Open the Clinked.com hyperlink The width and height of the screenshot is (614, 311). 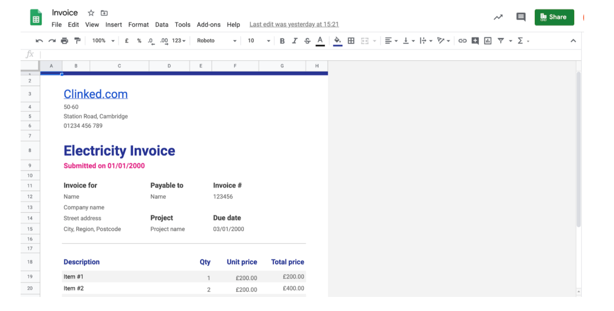(x=95, y=94)
